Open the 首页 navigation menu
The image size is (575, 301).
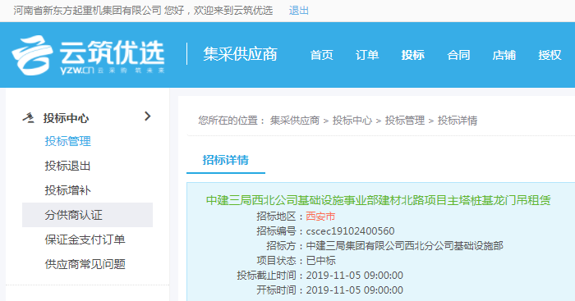[322, 55]
